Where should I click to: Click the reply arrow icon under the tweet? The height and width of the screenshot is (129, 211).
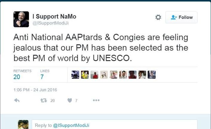[17, 101]
